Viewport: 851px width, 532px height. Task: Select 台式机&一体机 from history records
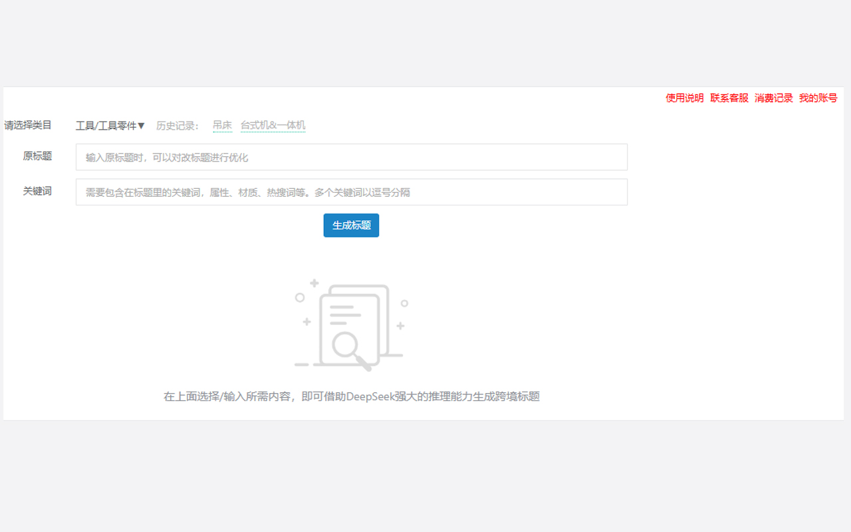[x=273, y=125]
